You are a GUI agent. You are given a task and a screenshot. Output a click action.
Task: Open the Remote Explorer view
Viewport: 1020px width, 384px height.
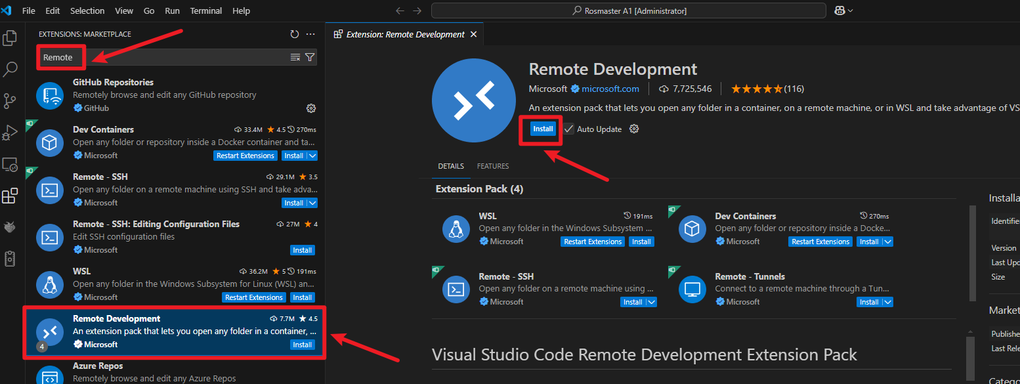[10, 164]
